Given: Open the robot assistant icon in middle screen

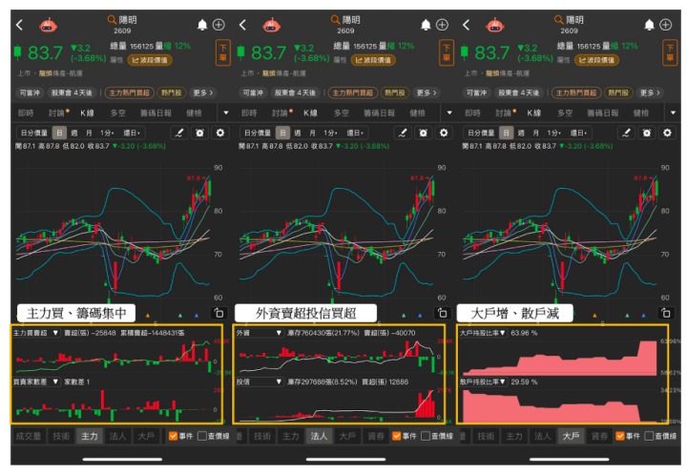Looking at the screenshot, I should click(272, 26).
